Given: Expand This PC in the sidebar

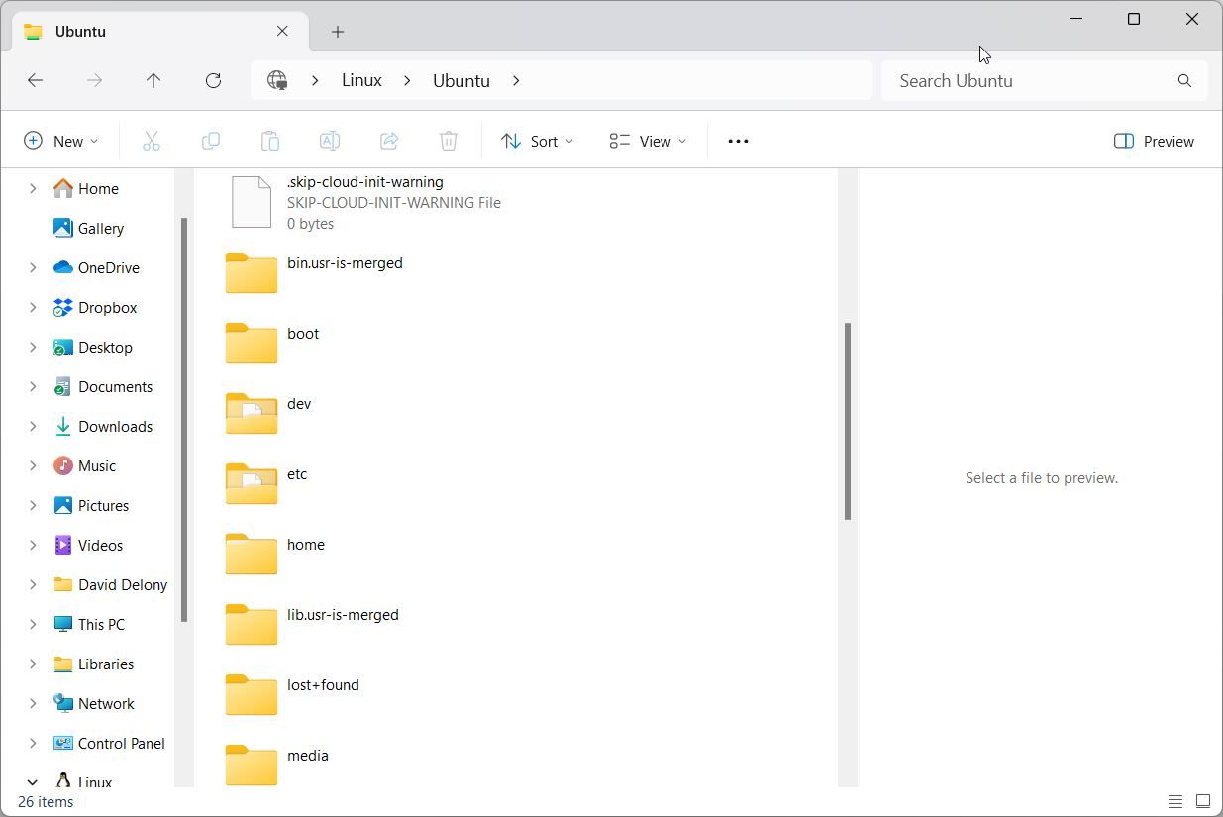Looking at the screenshot, I should tap(33, 624).
